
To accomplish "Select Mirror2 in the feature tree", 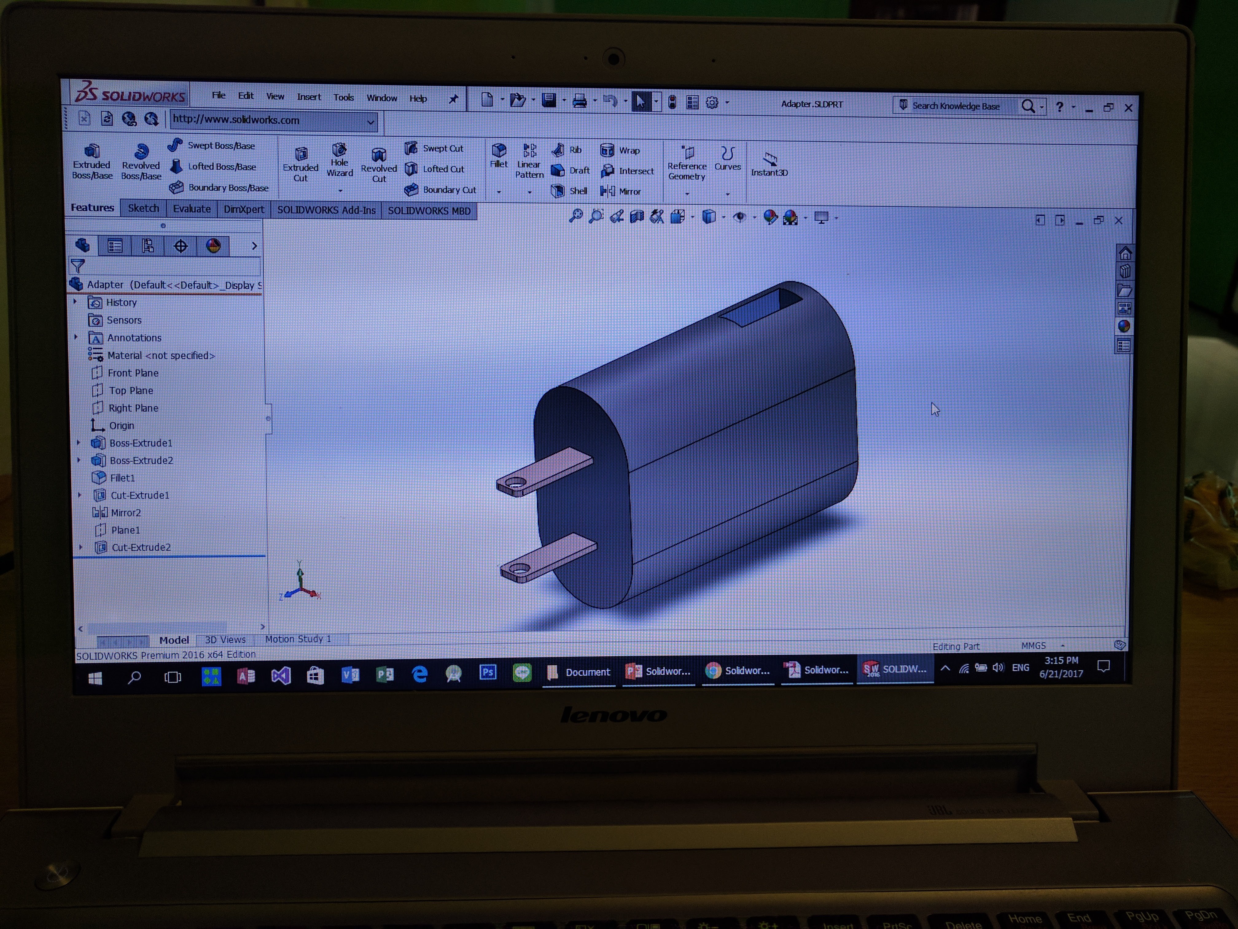I will 117,512.
